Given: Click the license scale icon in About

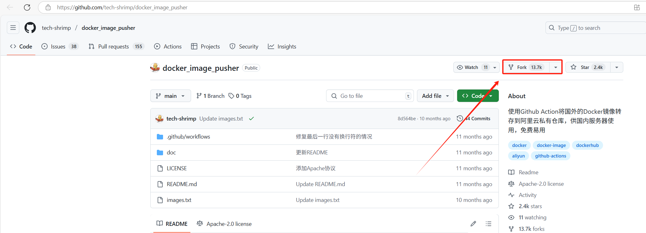Looking at the screenshot, I should (x=511, y=184).
